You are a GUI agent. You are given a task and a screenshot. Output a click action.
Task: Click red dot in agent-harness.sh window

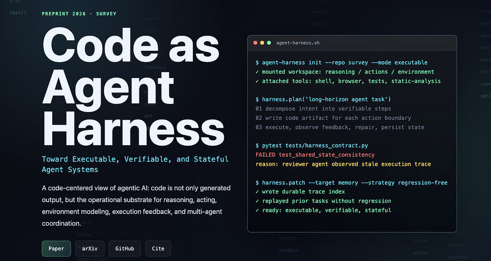pos(255,43)
